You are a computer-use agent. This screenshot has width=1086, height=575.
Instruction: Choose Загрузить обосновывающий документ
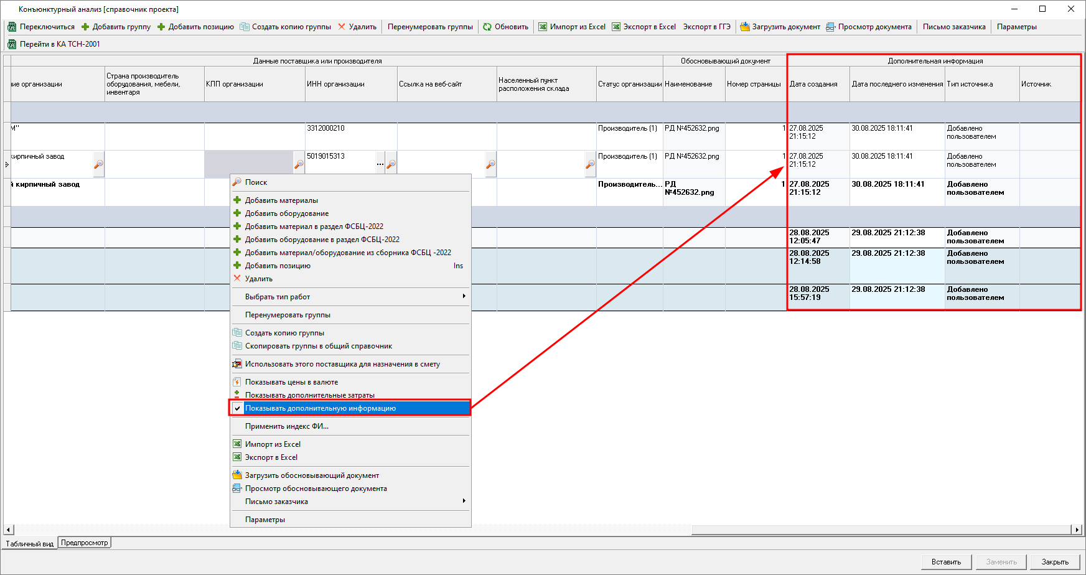click(350, 475)
